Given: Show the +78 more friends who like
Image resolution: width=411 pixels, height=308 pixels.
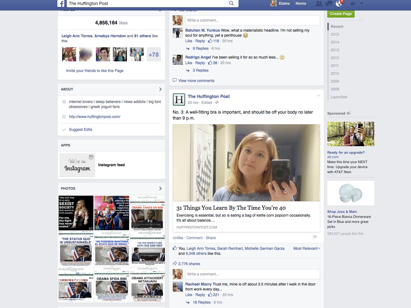Looking at the screenshot, I should coord(154,54).
